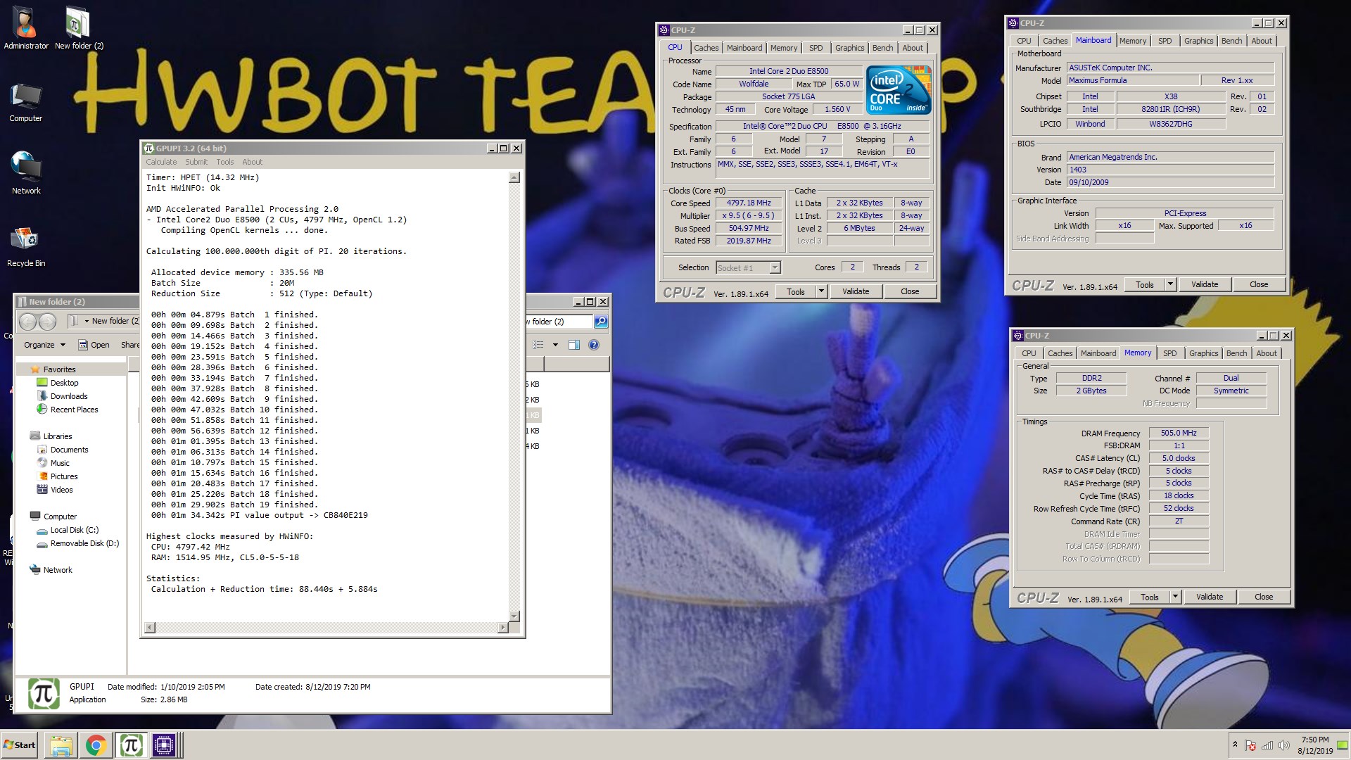Click the Windows Explorer taskbar icon
This screenshot has height=760, width=1351.
[61, 745]
